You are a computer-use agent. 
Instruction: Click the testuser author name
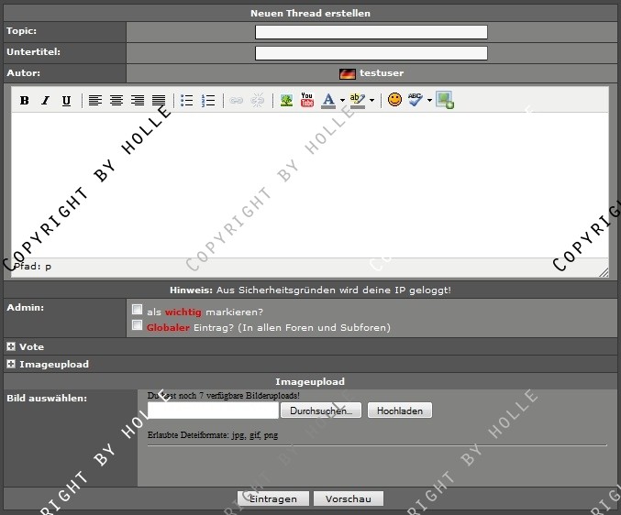click(382, 73)
